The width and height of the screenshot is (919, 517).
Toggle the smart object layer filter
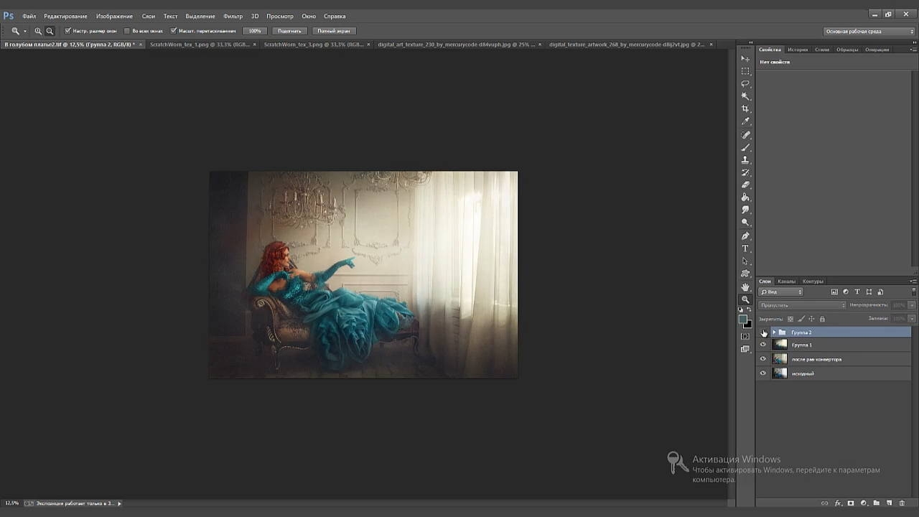pyautogui.click(x=880, y=292)
